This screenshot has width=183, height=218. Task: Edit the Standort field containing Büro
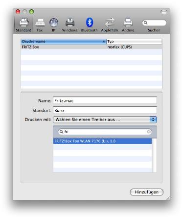pyautogui.click(x=105, y=110)
